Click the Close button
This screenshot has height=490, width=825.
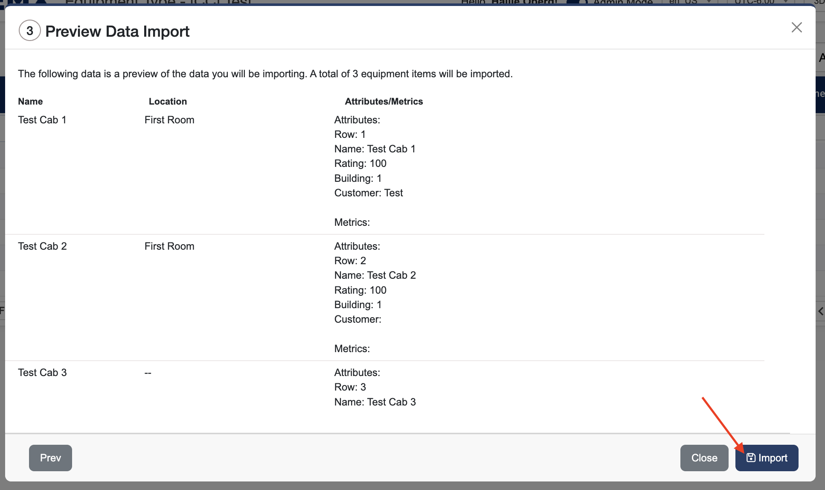704,457
